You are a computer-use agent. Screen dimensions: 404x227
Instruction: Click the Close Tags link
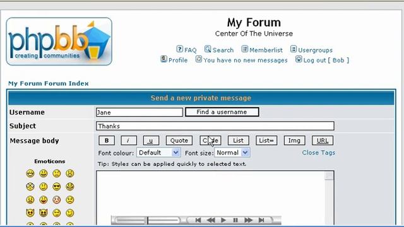(x=318, y=153)
